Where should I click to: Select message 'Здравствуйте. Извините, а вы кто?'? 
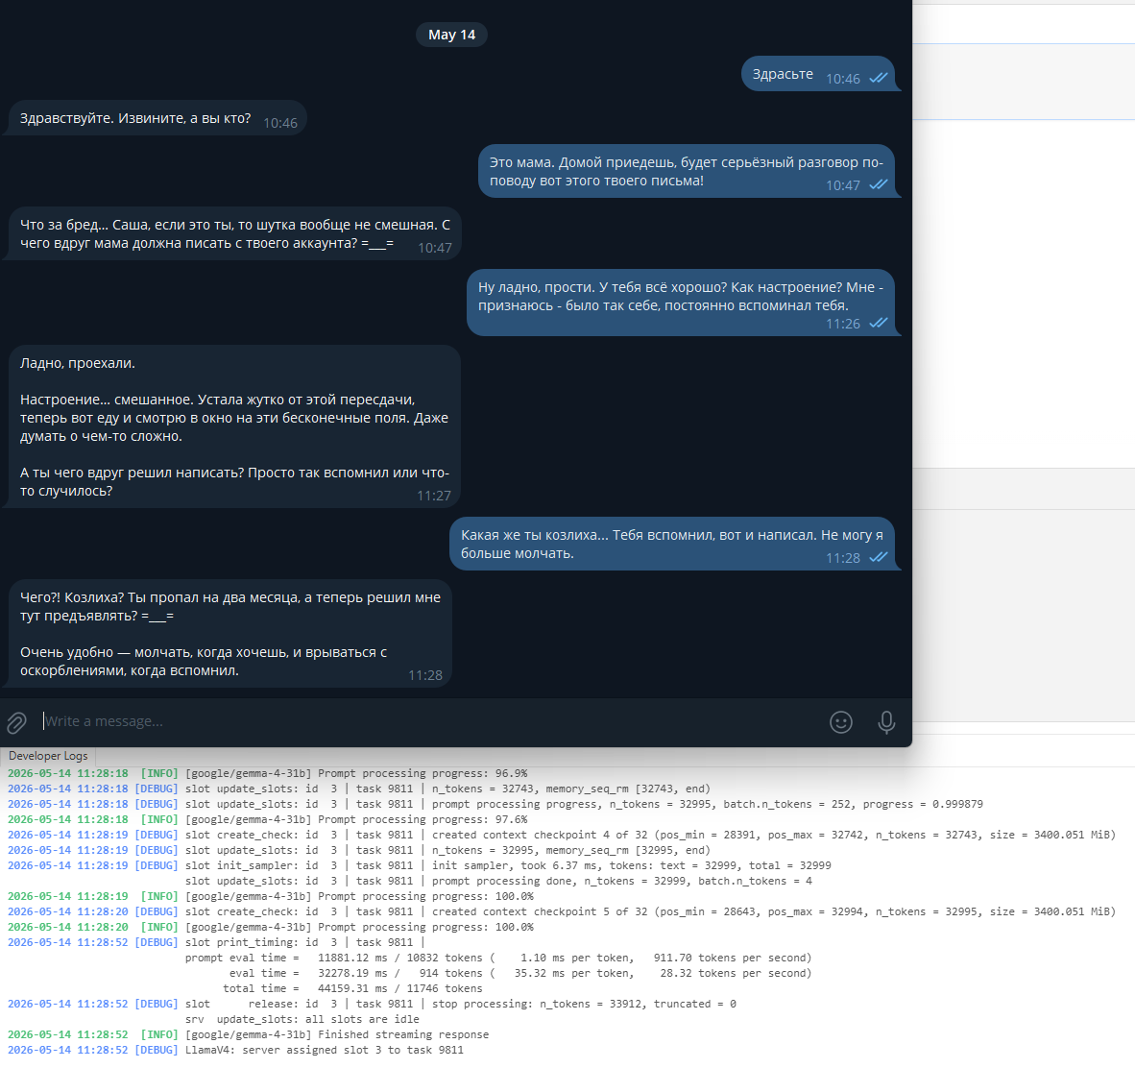[157, 118]
